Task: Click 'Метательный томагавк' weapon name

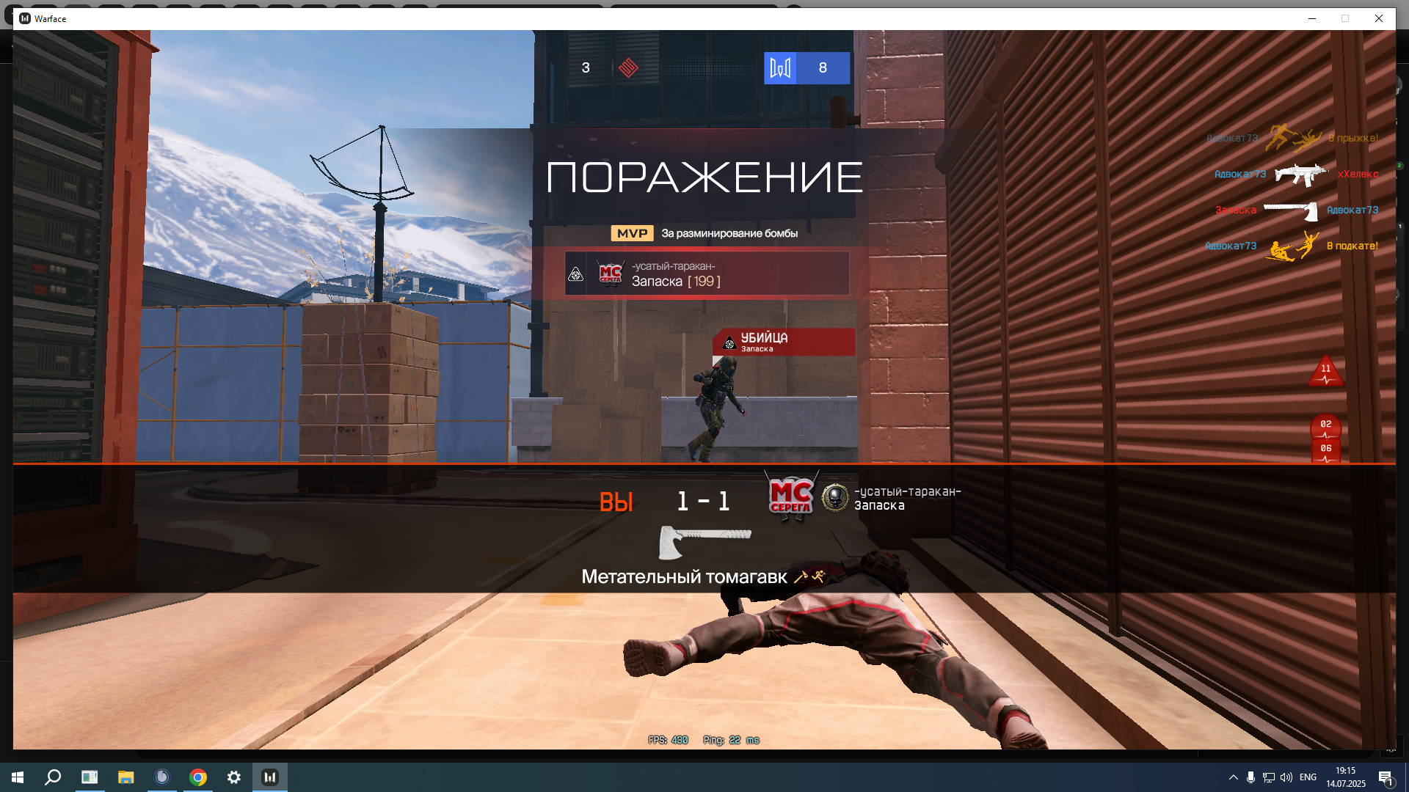Action: [x=684, y=577]
